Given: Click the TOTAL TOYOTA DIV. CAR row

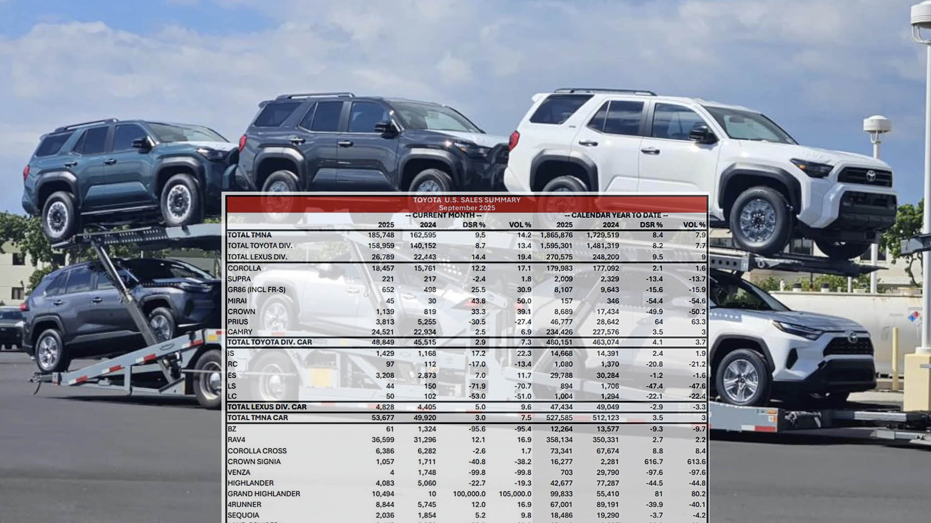Looking at the screenshot, I should (270, 343).
